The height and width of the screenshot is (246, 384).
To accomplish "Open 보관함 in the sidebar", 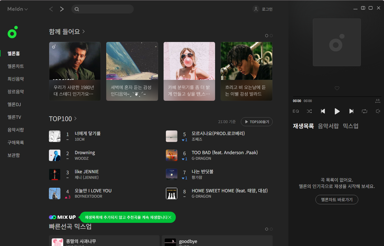I will (x=14, y=155).
